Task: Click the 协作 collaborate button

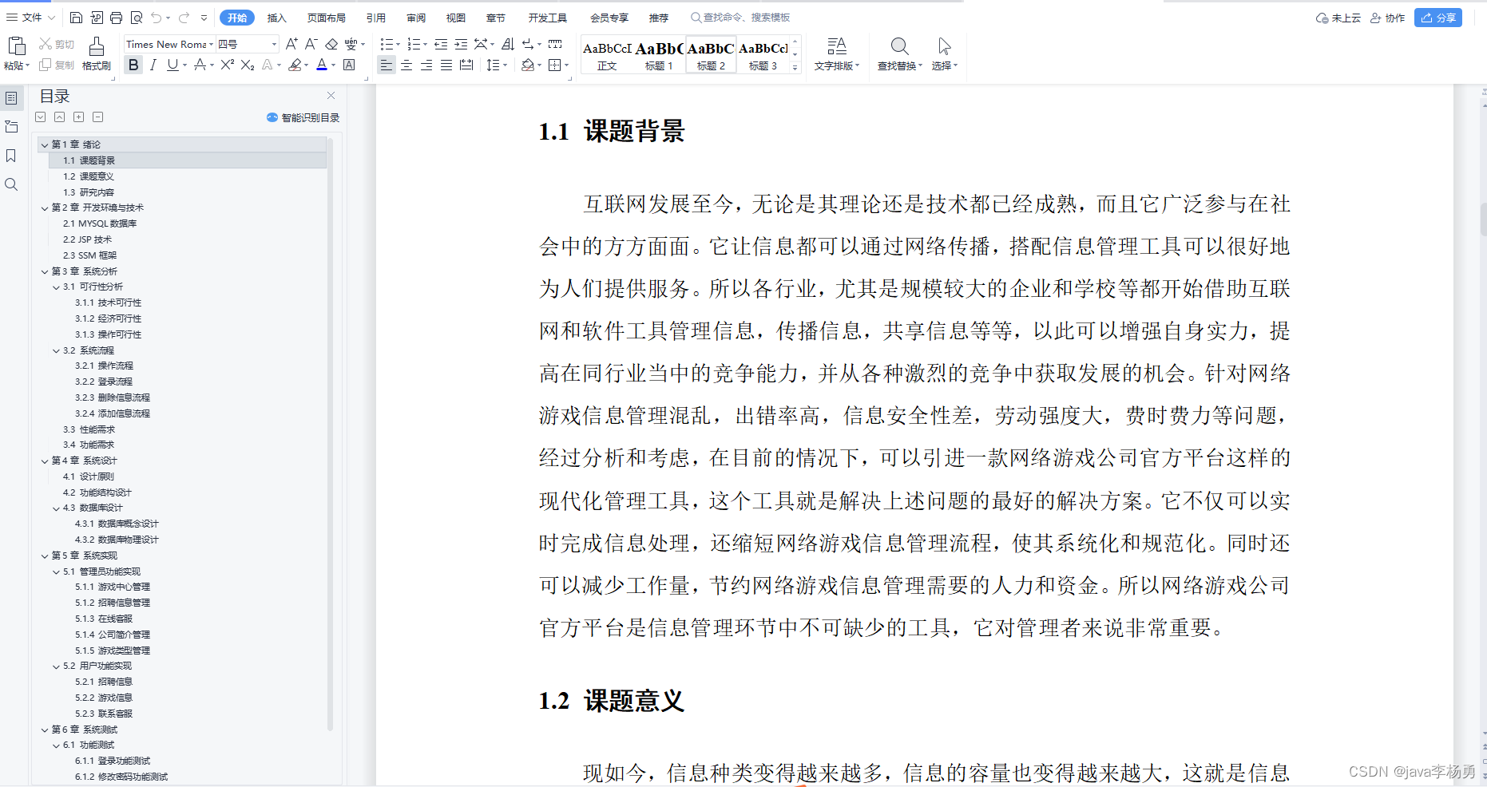Action: [1387, 18]
